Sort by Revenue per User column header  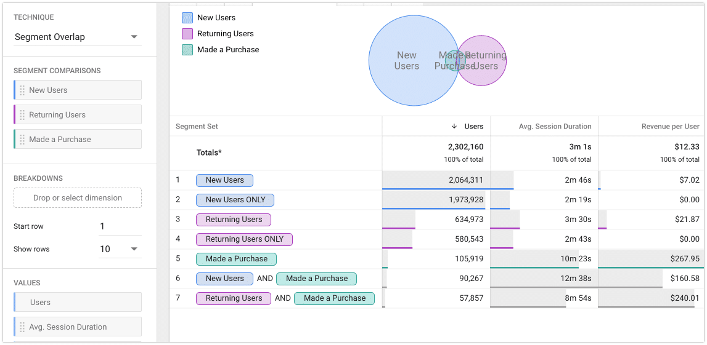click(670, 126)
